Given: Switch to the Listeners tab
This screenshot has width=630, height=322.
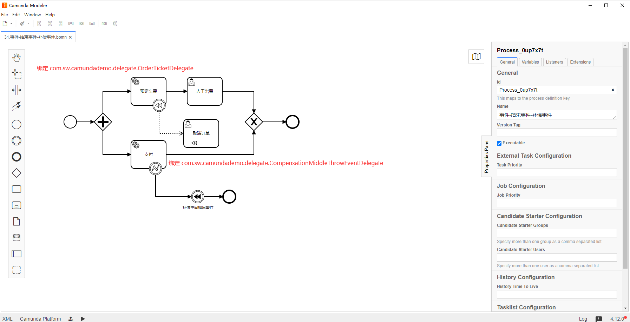Looking at the screenshot, I should point(554,62).
